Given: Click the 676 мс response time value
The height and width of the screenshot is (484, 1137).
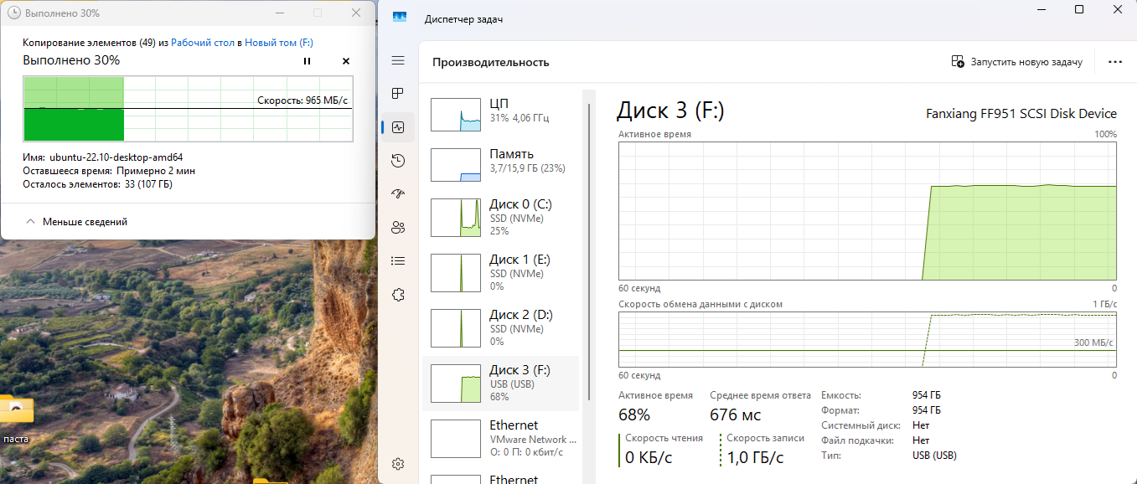Looking at the screenshot, I should tap(736, 414).
